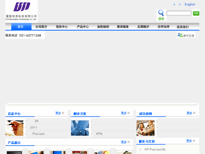Viewport: 205px width, 154px height.
Task: Click the green 搜索 label
Action: [x=161, y=19]
